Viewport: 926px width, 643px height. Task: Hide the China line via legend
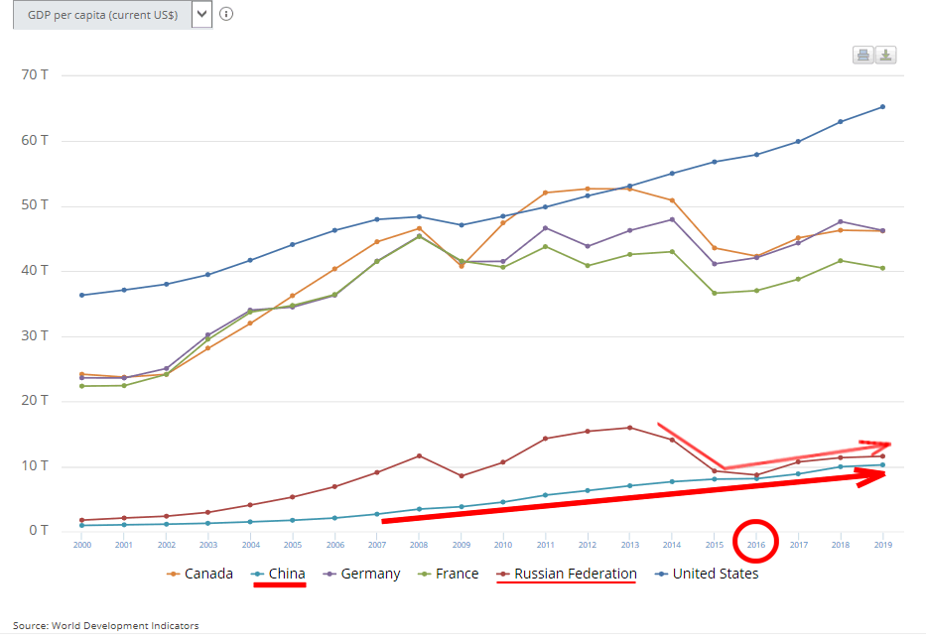point(279,574)
